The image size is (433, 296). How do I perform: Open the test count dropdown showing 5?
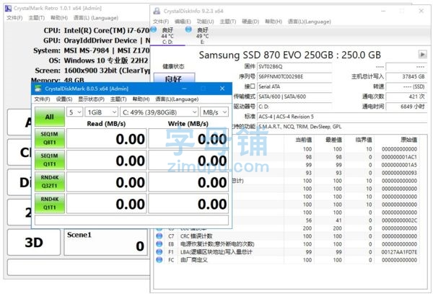point(74,112)
